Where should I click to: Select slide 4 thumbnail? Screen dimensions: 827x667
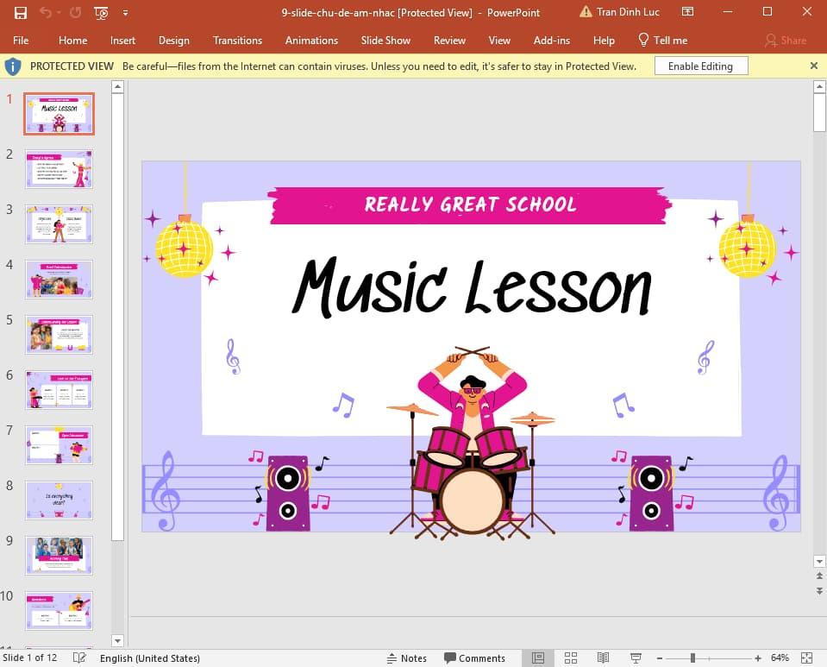pyautogui.click(x=59, y=280)
